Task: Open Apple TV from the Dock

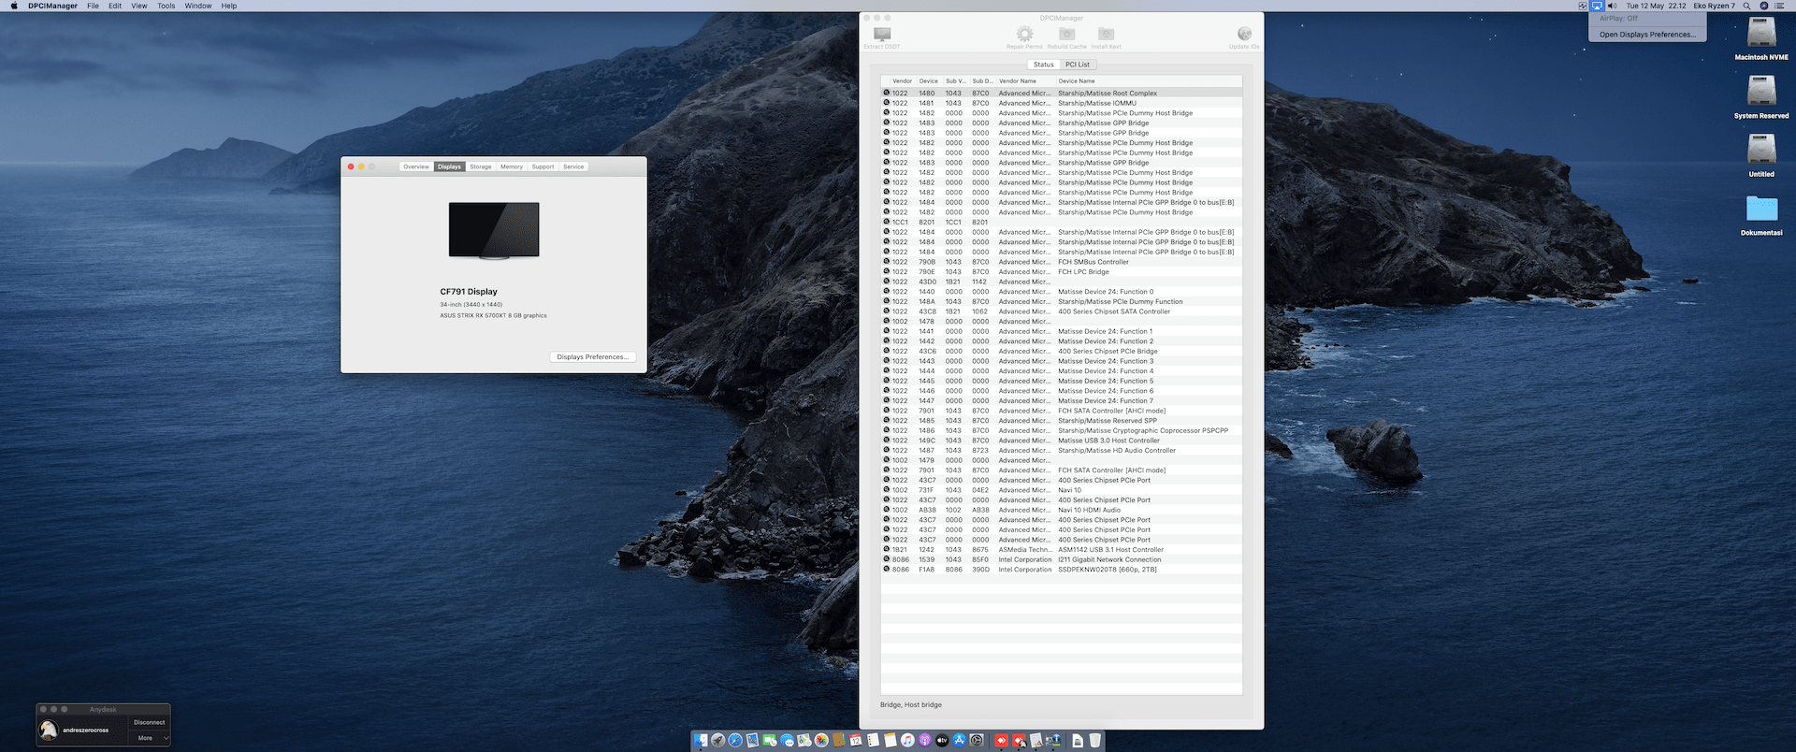Action: [x=942, y=740]
